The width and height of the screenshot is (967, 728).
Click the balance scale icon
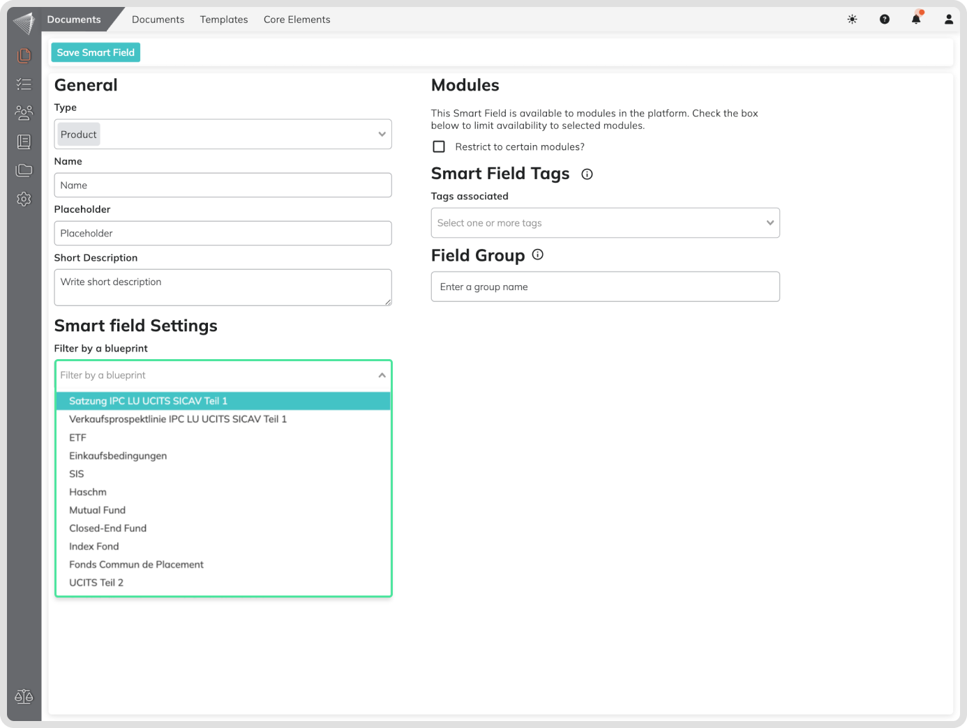point(24,696)
